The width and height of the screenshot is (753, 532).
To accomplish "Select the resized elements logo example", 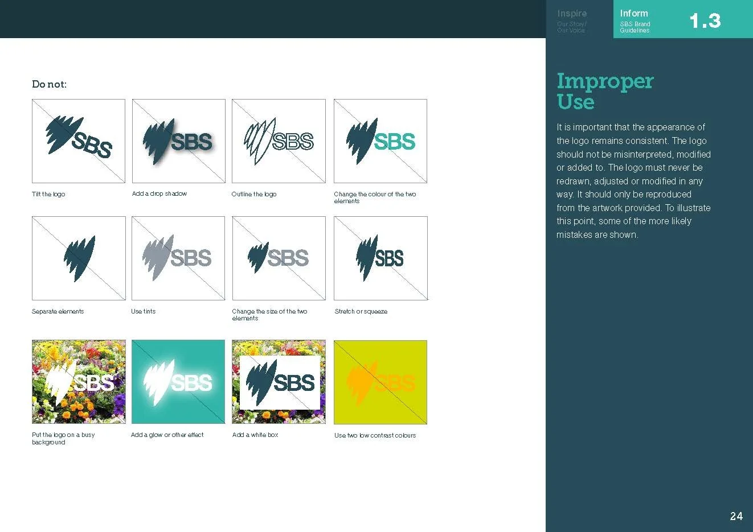I will [x=279, y=258].
